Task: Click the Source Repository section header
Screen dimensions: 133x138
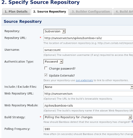Action: tap(23, 21)
